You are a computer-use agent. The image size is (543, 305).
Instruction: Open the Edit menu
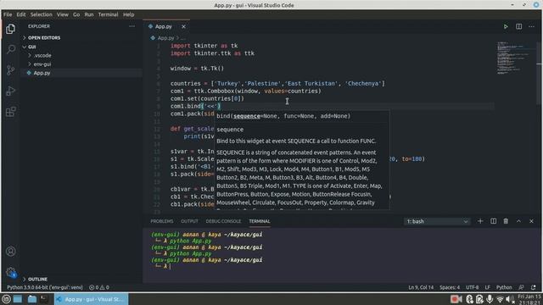point(21,14)
